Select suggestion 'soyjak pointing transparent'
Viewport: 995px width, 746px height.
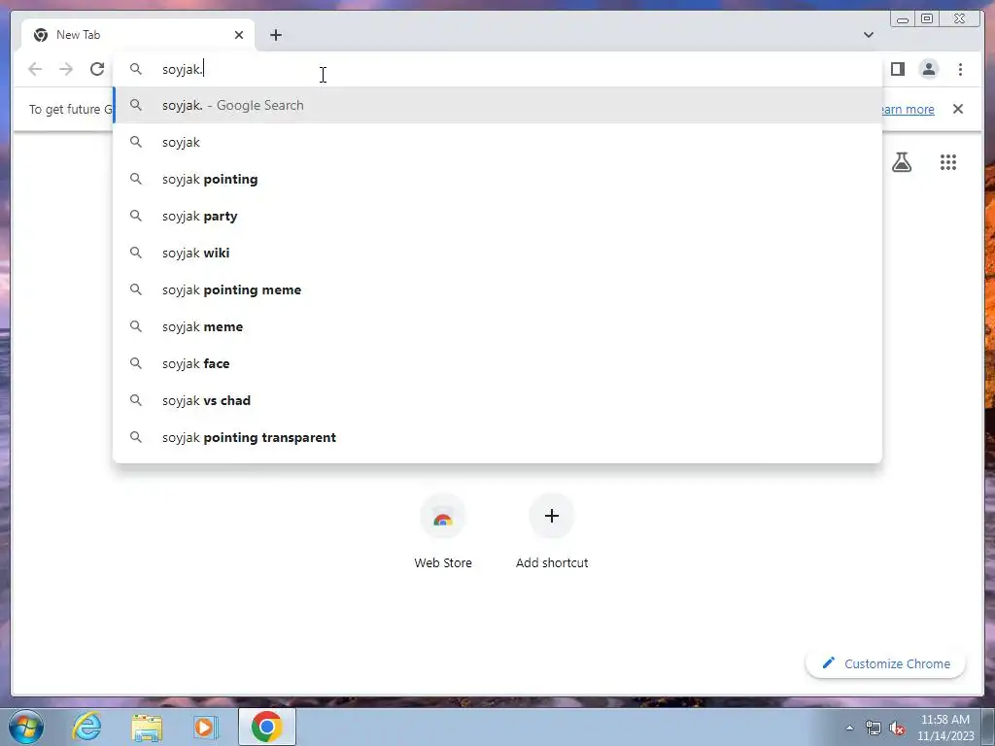[x=497, y=437]
